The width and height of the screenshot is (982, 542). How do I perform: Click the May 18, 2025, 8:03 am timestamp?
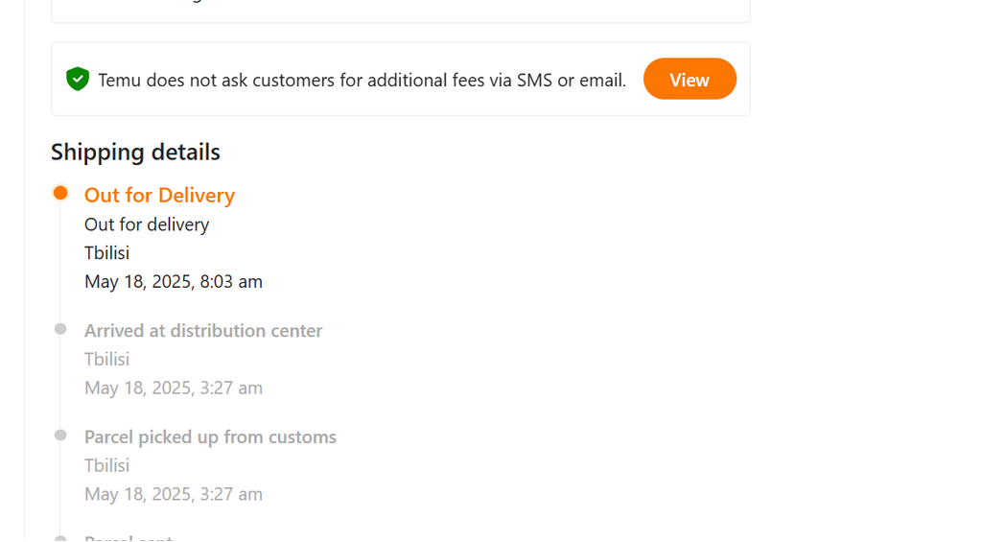point(174,281)
